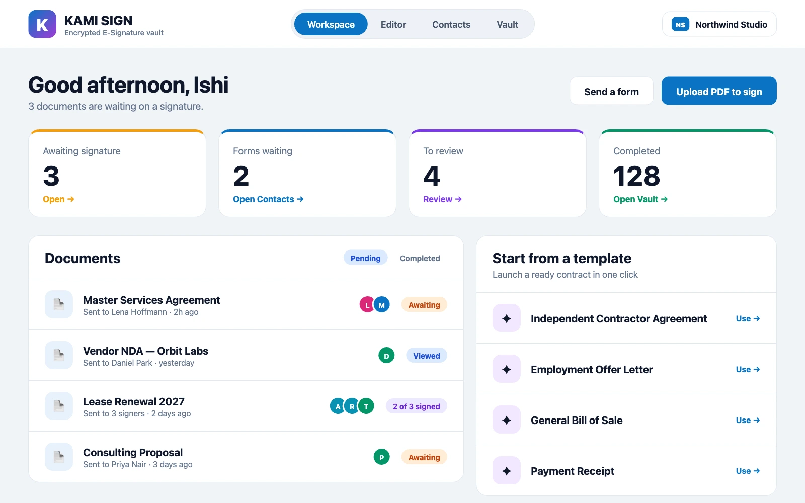Image resolution: width=805 pixels, height=503 pixels.
Task: Click the sparkle icon beside Employment Offer Letter
Action: click(507, 369)
